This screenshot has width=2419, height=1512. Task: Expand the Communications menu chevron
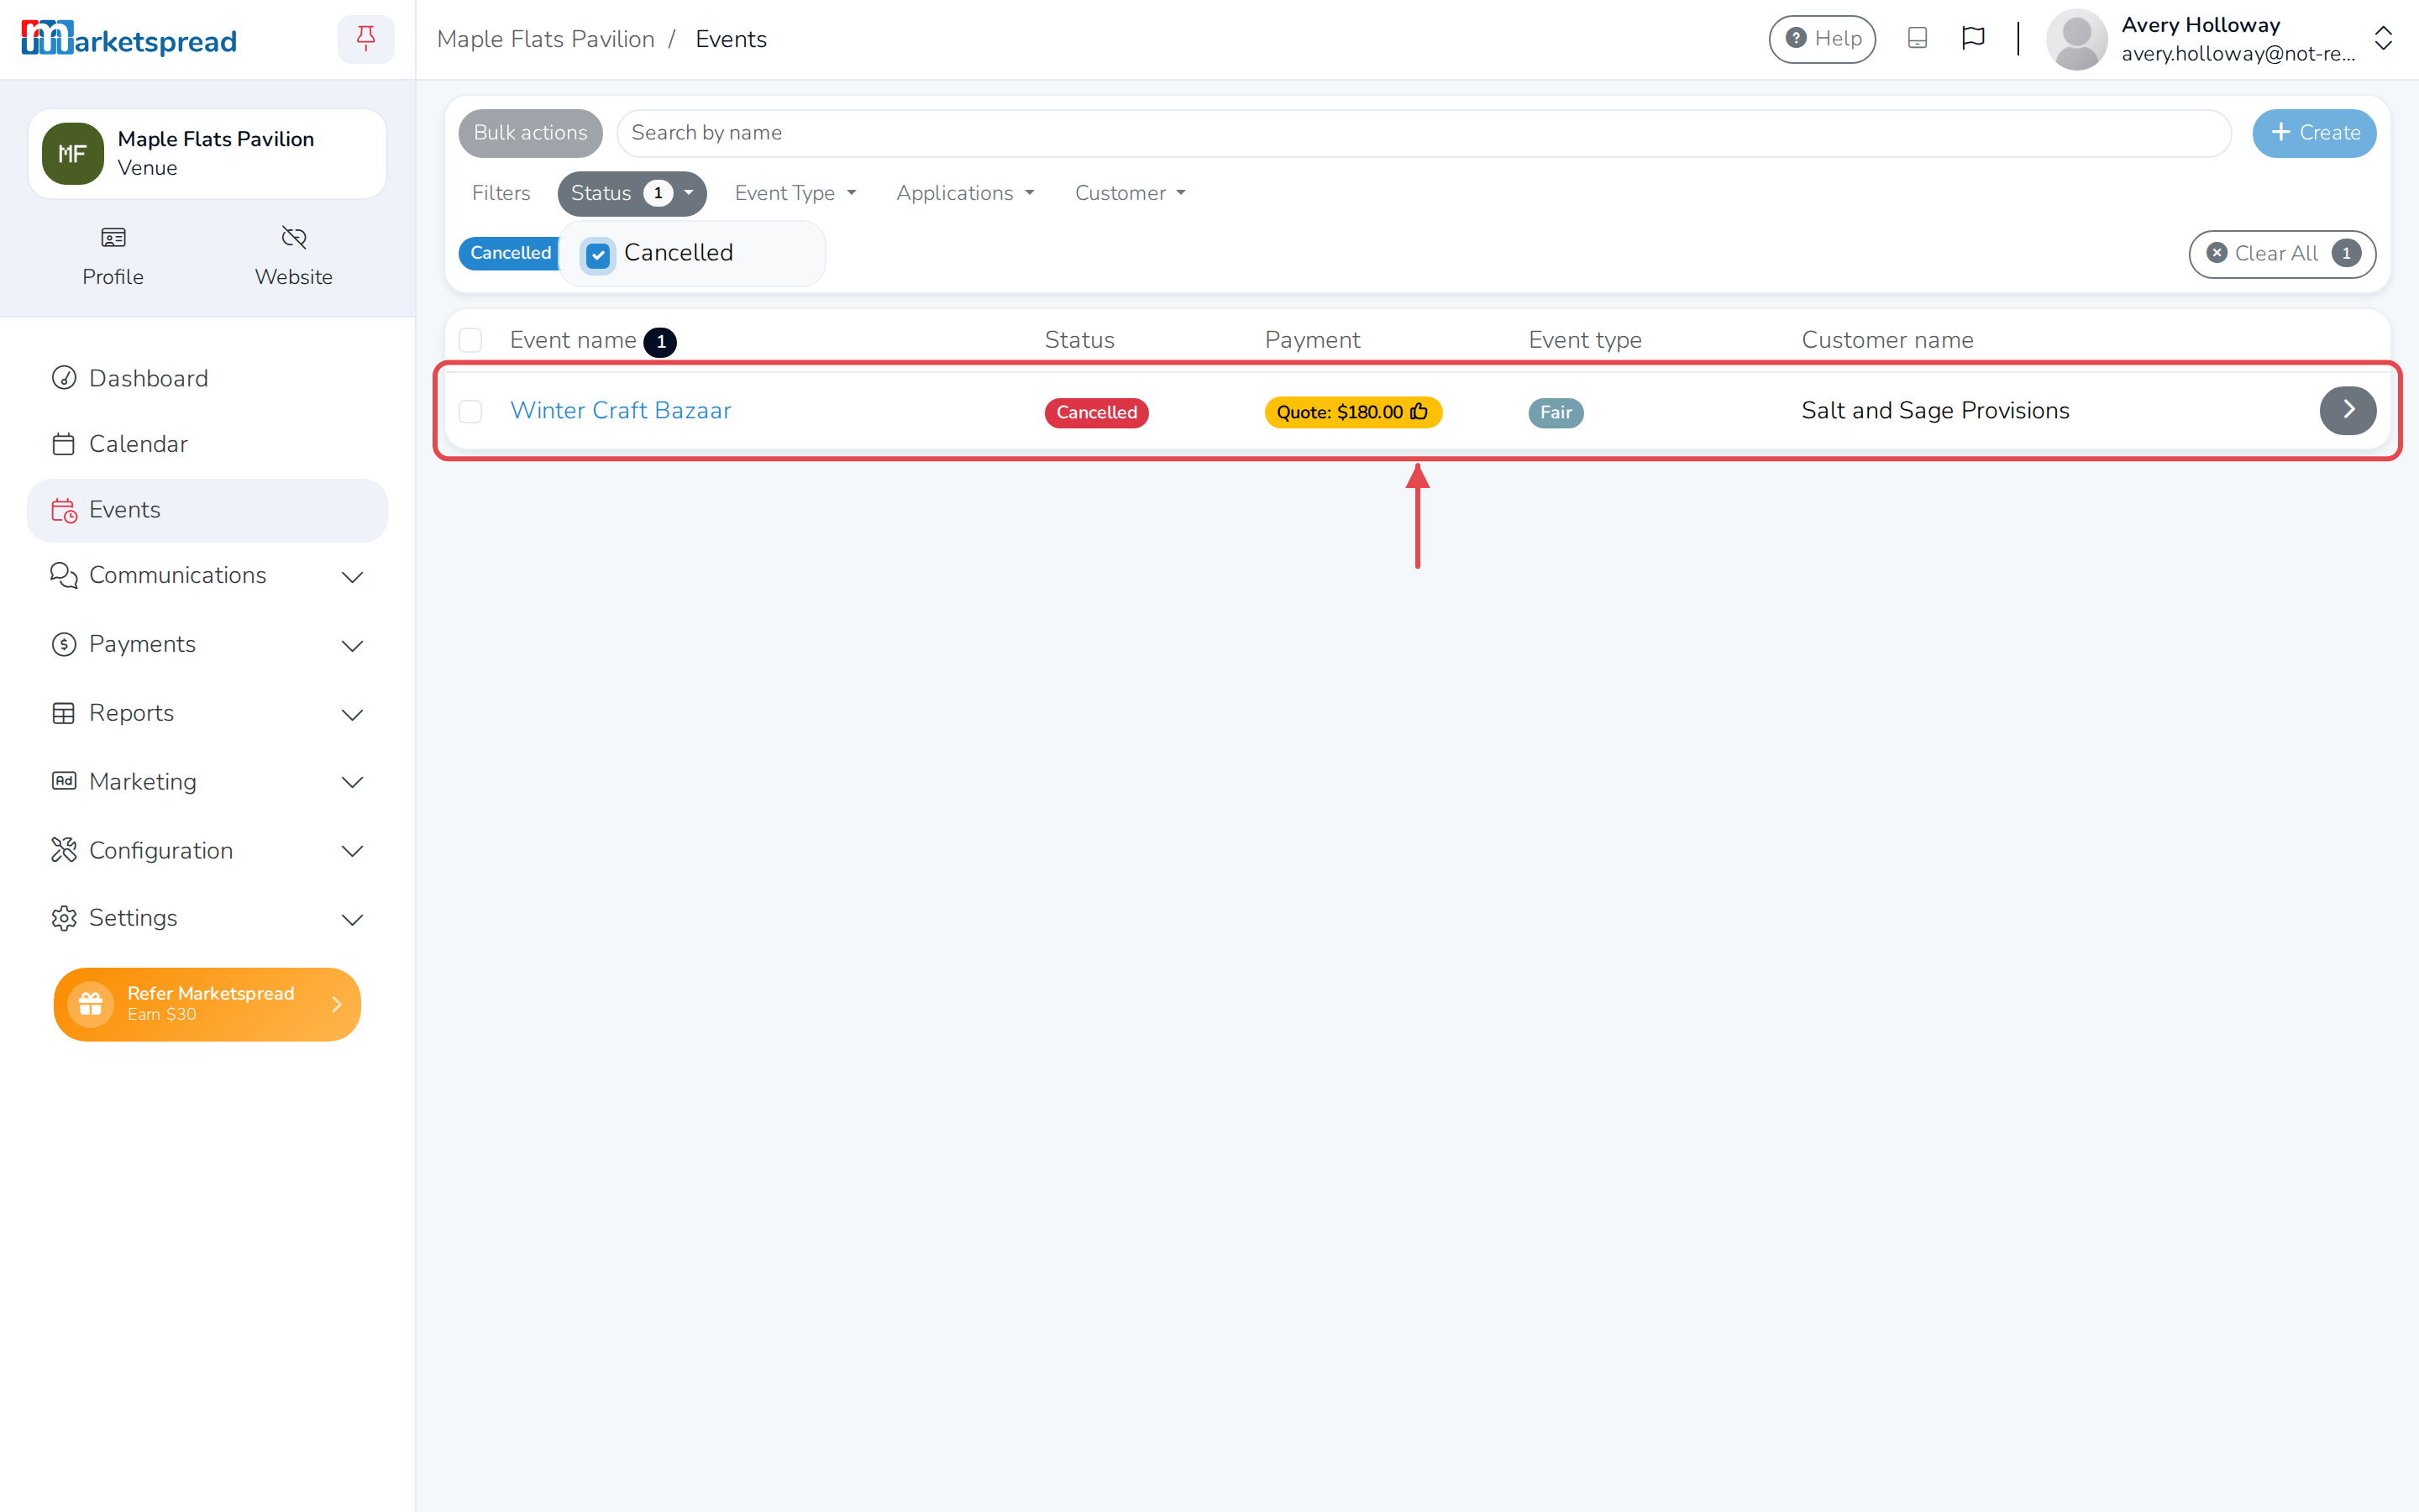352,577
